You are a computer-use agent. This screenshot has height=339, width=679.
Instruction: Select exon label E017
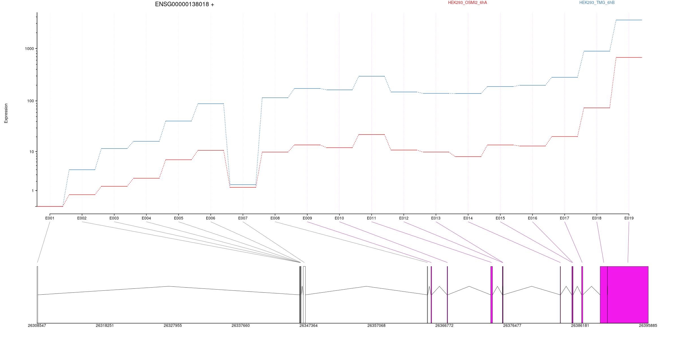pos(564,218)
